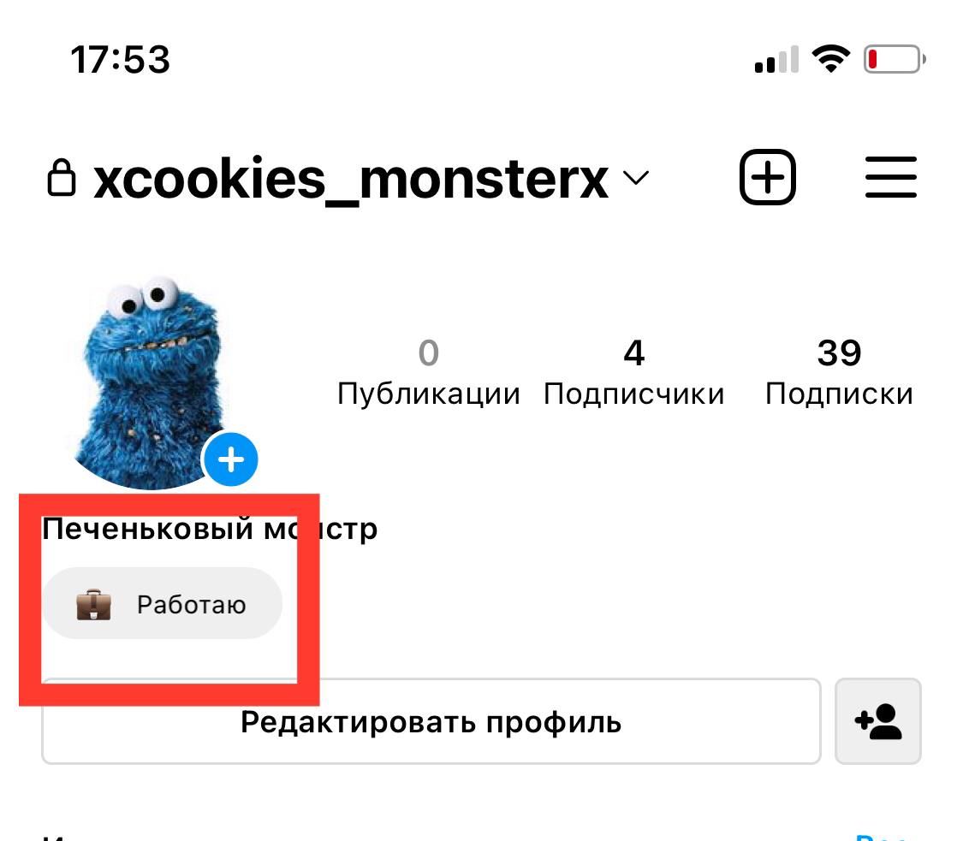Tap the blue add story plus badge
This screenshot has width=963, height=841.
(231, 459)
